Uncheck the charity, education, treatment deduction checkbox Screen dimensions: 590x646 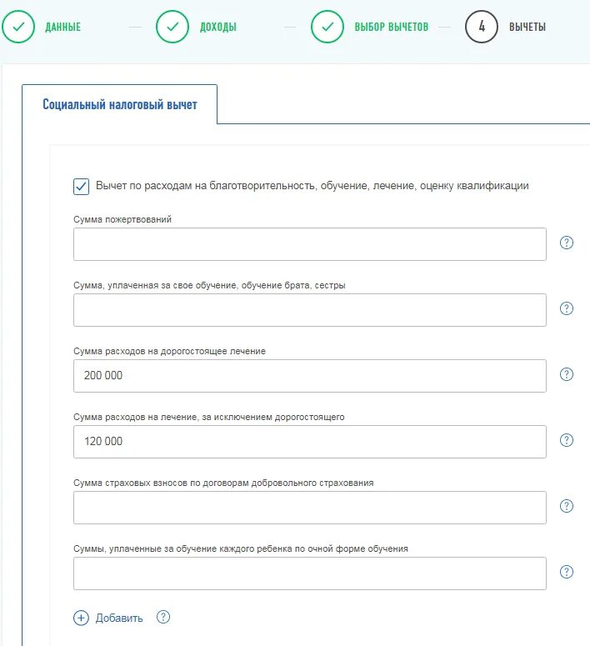(81, 187)
